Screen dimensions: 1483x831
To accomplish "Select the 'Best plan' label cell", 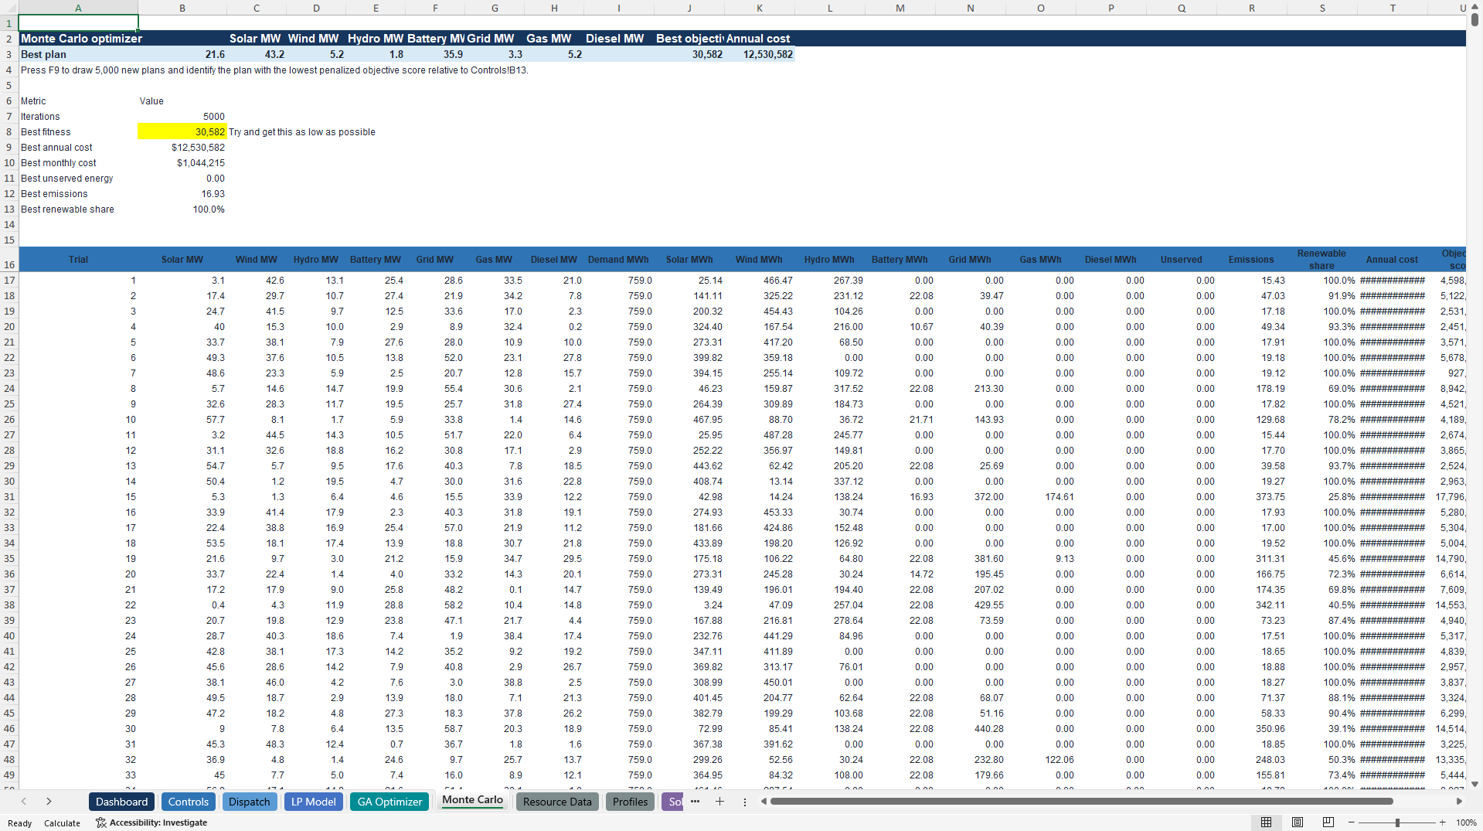I will (78, 54).
